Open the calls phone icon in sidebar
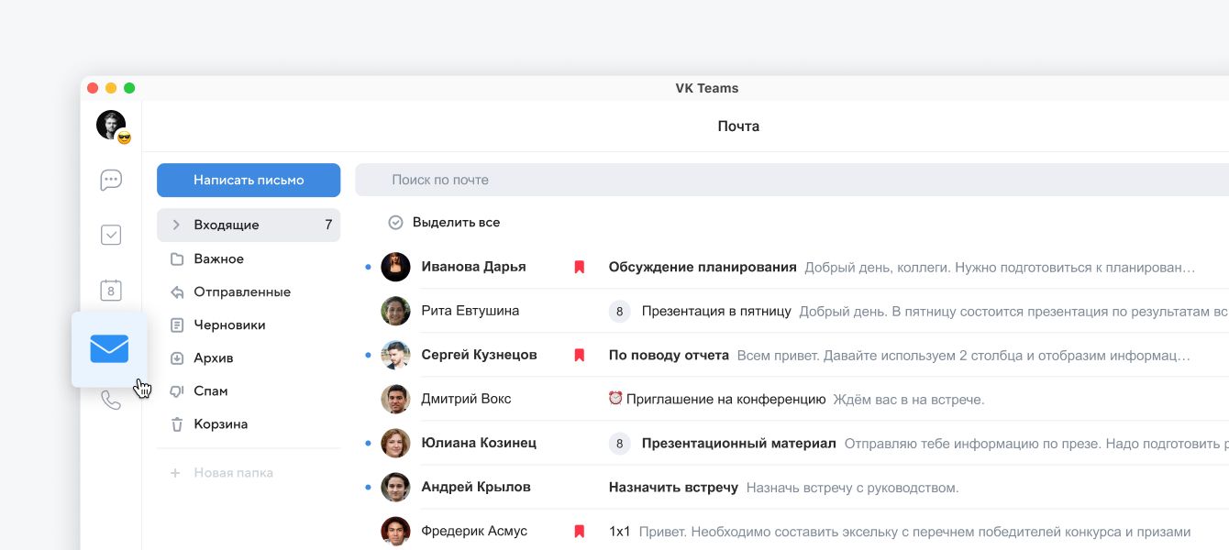The image size is (1229, 550). point(111,401)
